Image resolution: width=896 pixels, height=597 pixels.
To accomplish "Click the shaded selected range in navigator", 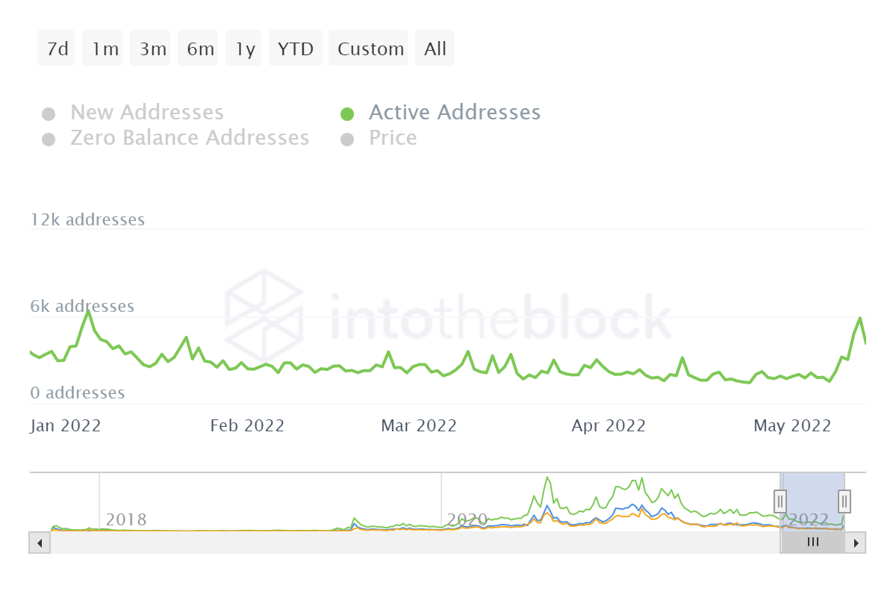I will click(812, 501).
